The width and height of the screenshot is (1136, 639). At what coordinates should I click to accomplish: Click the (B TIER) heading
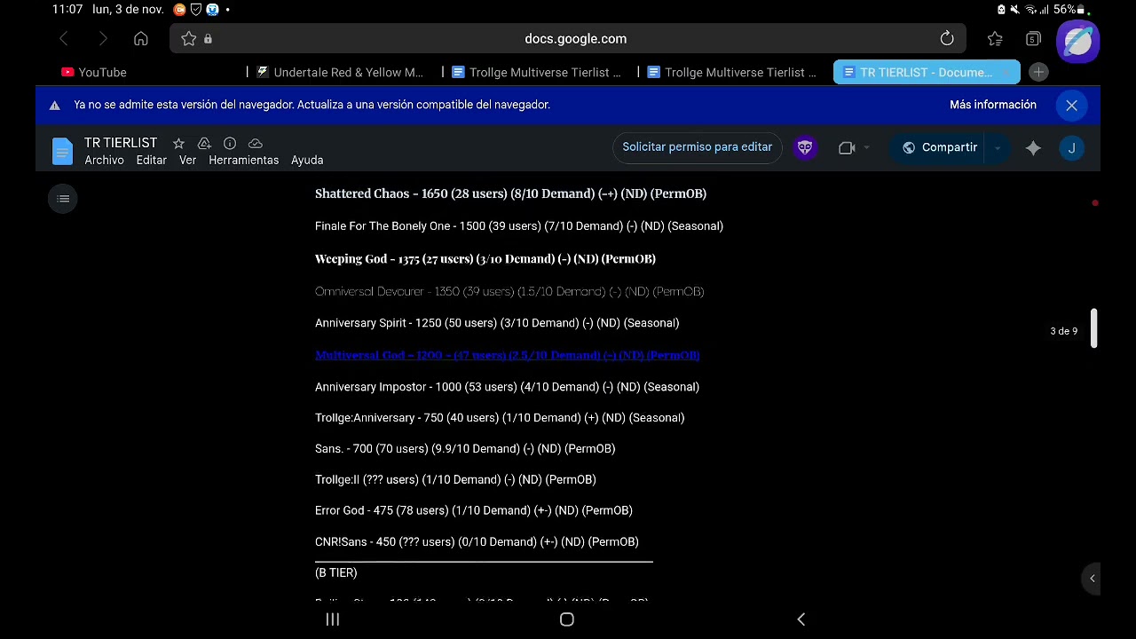point(336,573)
